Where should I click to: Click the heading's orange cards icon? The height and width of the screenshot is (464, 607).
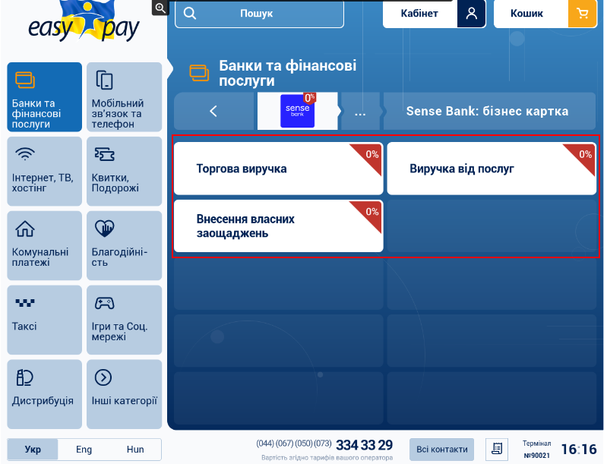[x=199, y=73]
